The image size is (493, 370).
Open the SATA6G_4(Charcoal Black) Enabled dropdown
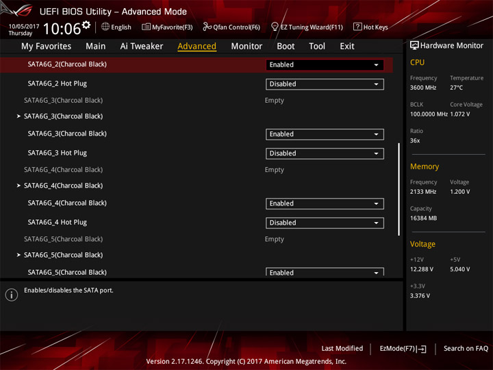point(325,203)
